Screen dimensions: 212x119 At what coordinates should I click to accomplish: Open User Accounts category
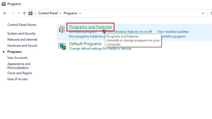(x=17, y=58)
